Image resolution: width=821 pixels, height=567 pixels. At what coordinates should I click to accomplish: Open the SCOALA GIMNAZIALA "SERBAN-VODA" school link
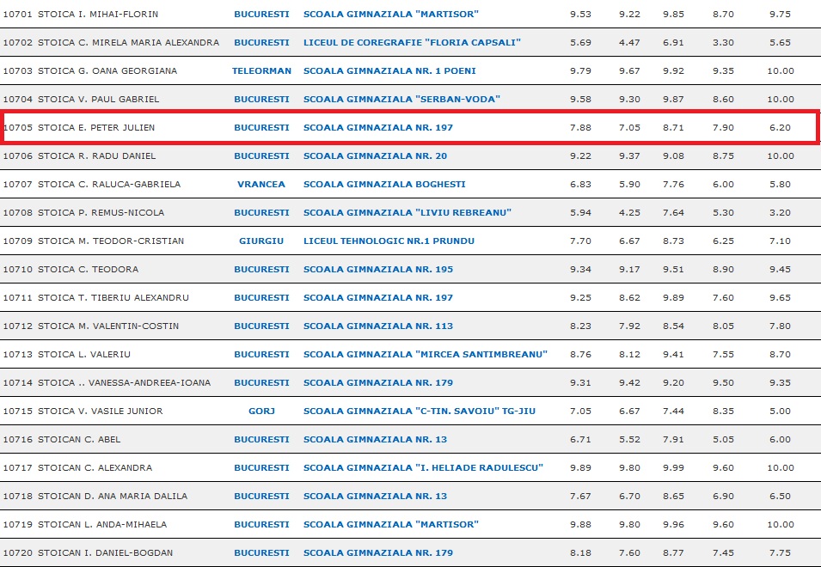pos(401,100)
